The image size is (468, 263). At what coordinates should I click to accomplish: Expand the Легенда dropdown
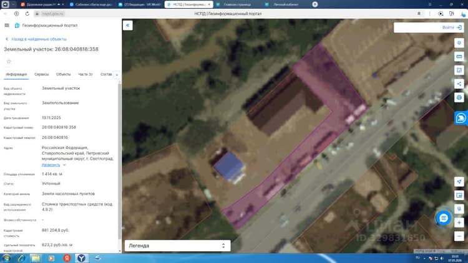[x=178, y=246]
